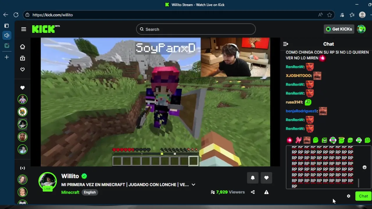Image resolution: width=372 pixels, height=209 pixels.
Task: Click the browser address bar URL
Action: click(x=53, y=15)
